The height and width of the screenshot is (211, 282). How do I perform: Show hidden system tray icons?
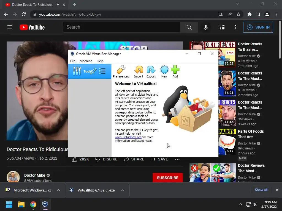tap(241, 204)
